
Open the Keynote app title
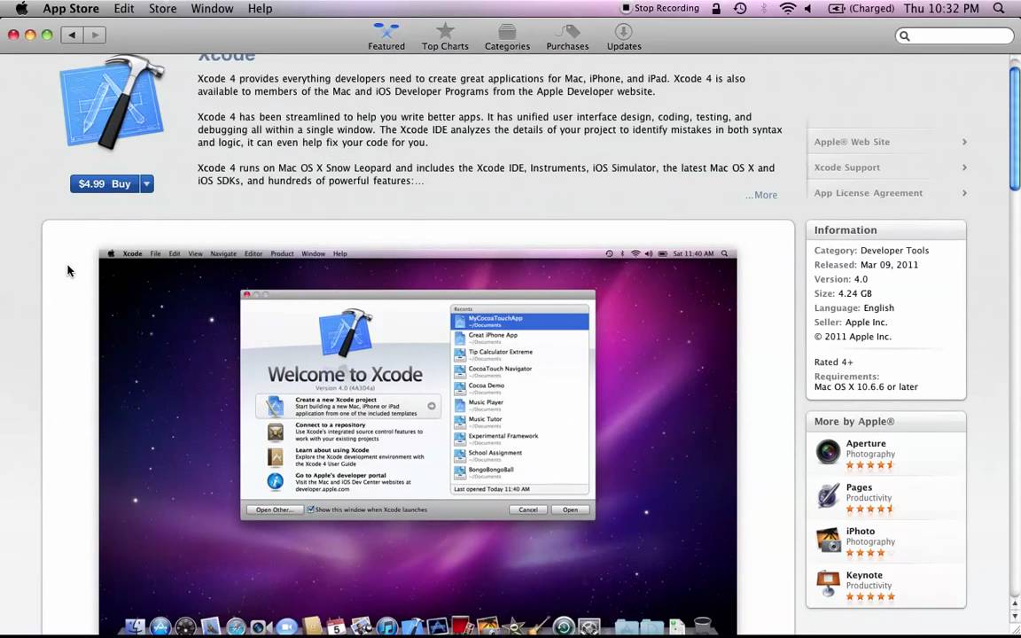864,575
